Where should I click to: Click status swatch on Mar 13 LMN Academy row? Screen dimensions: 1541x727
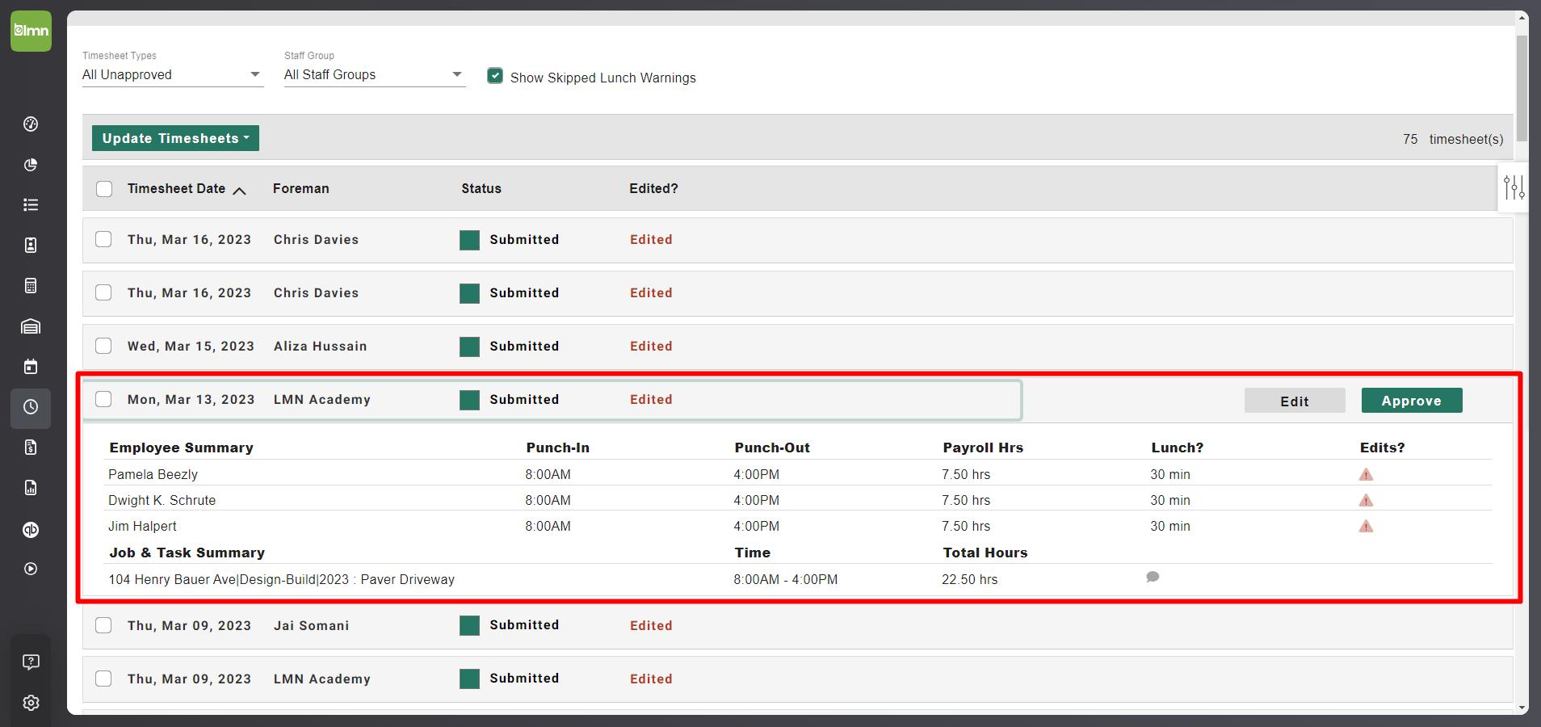tap(470, 400)
